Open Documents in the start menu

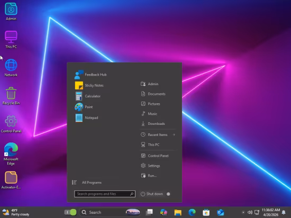pos(153,94)
